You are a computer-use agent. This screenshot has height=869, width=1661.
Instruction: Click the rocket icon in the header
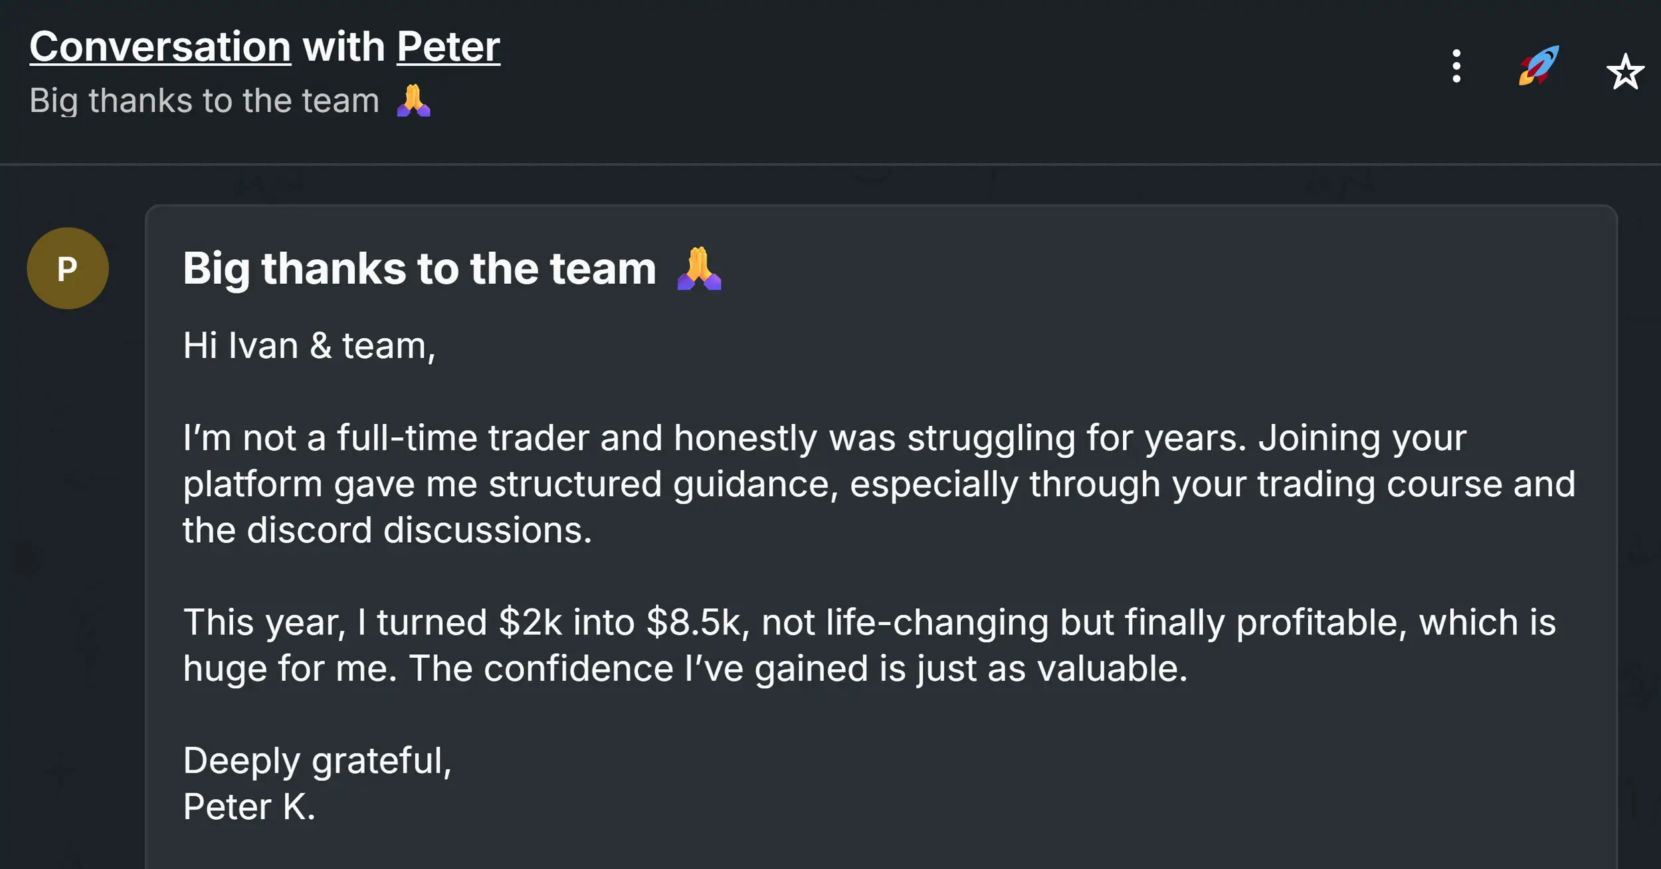pos(1538,65)
